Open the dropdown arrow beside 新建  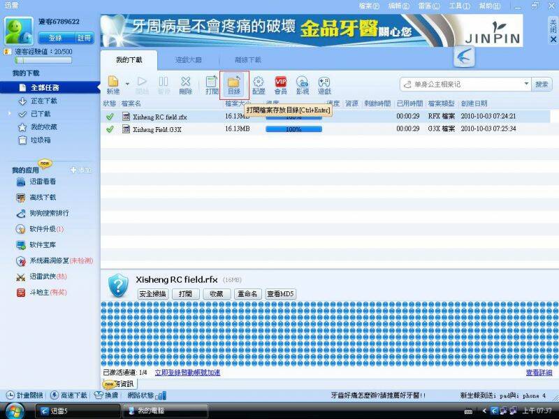tap(127, 84)
